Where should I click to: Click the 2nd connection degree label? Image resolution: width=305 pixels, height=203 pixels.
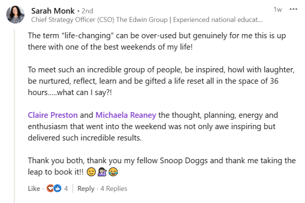click(87, 11)
